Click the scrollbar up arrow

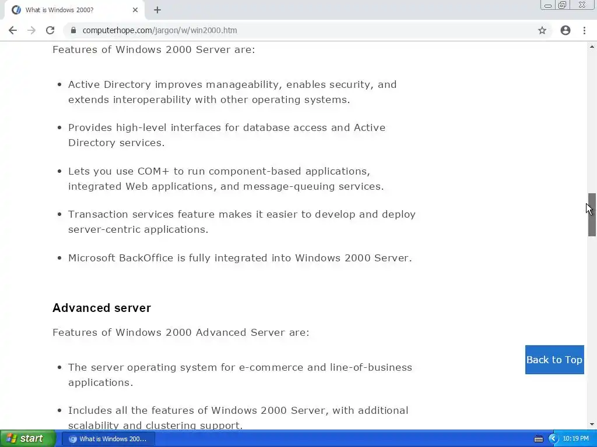click(x=592, y=47)
